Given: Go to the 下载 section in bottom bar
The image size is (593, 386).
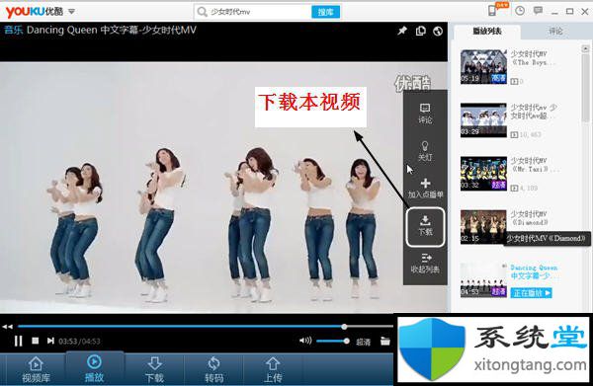Looking at the screenshot, I should [x=154, y=369].
